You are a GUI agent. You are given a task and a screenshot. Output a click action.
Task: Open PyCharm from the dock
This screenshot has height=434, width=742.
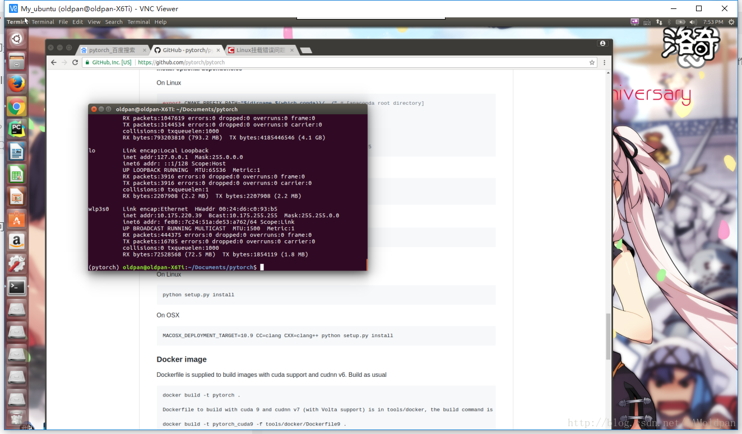click(x=16, y=129)
